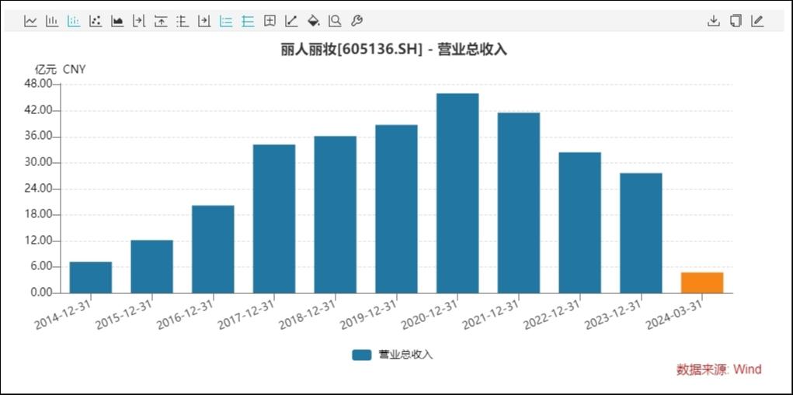Switch to line chart type
This screenshot has height=395, width=793.
(x=30, y=21)
